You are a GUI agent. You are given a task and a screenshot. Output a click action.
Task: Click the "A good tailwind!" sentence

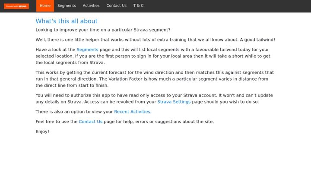click(x=257, y=40)
